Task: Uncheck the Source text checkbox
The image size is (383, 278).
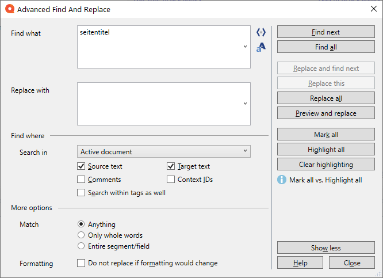Action: (x=81, y=166)
